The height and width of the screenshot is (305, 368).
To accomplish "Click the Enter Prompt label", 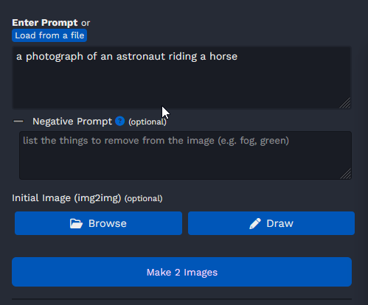I will coord(45,23).
